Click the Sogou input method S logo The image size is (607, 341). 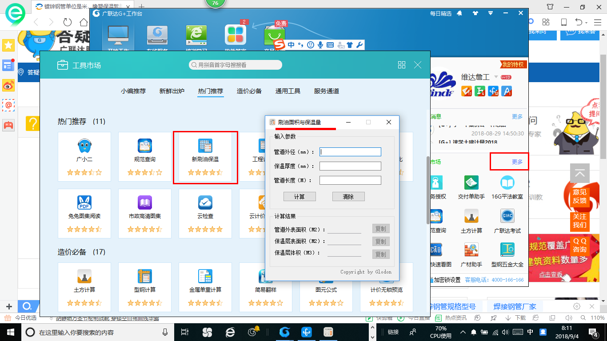279,44
